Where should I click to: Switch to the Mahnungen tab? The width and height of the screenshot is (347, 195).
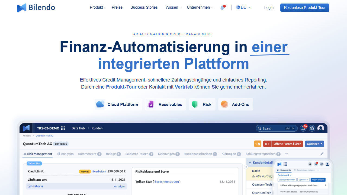(x=169, y=154)
